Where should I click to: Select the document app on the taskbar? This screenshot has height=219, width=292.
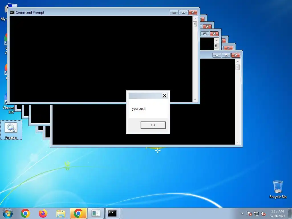click(96, 213)
